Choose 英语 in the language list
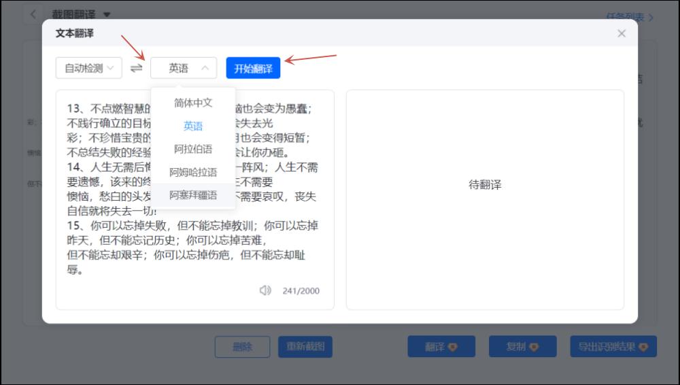Screen dimensions: 680x385 point(193,126)
